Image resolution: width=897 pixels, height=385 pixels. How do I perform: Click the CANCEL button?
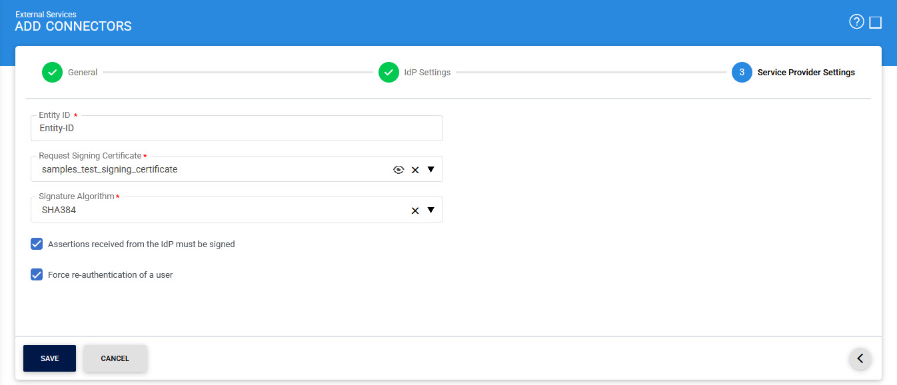pos(115,358)
